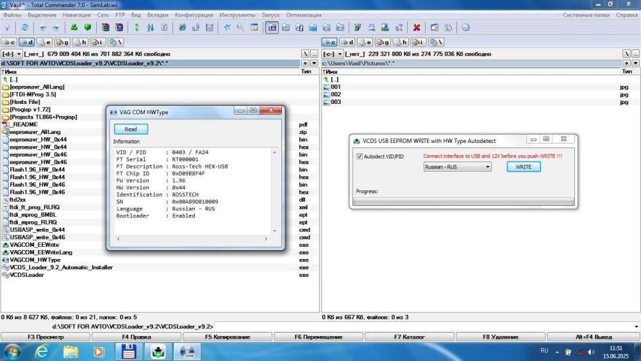The image size is (641, 361).
Task: Click the green clover toolbar icon
Action: [x=74, y=28]
